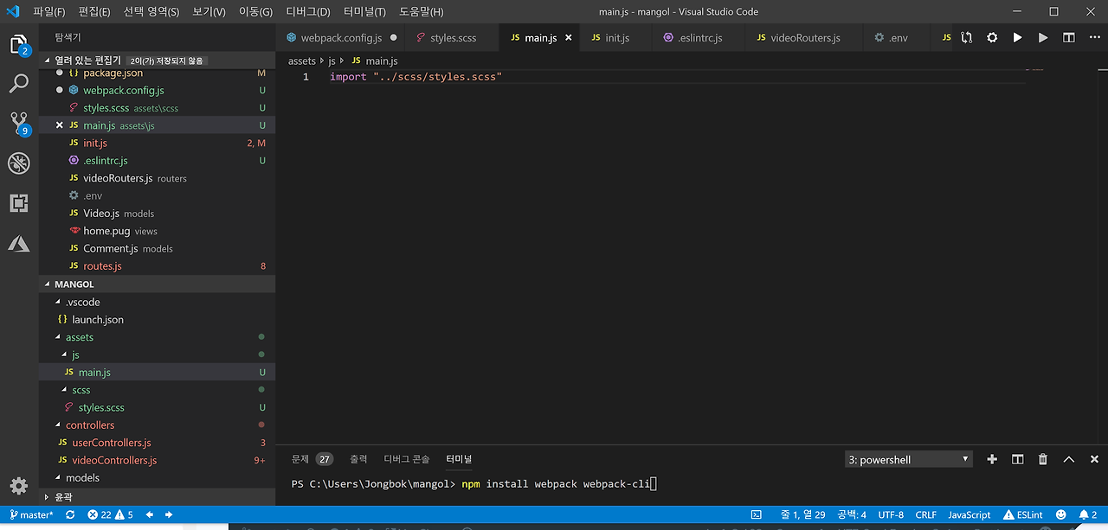Viewport: 1108px width, 530px height.
Task: Click the white Run play button
Action: (x=1017, y=38)
